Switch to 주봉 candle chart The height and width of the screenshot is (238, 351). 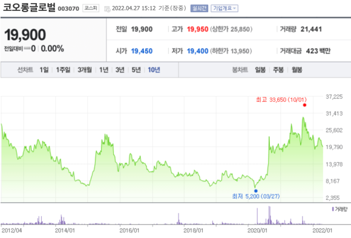[x=278, y=70]
